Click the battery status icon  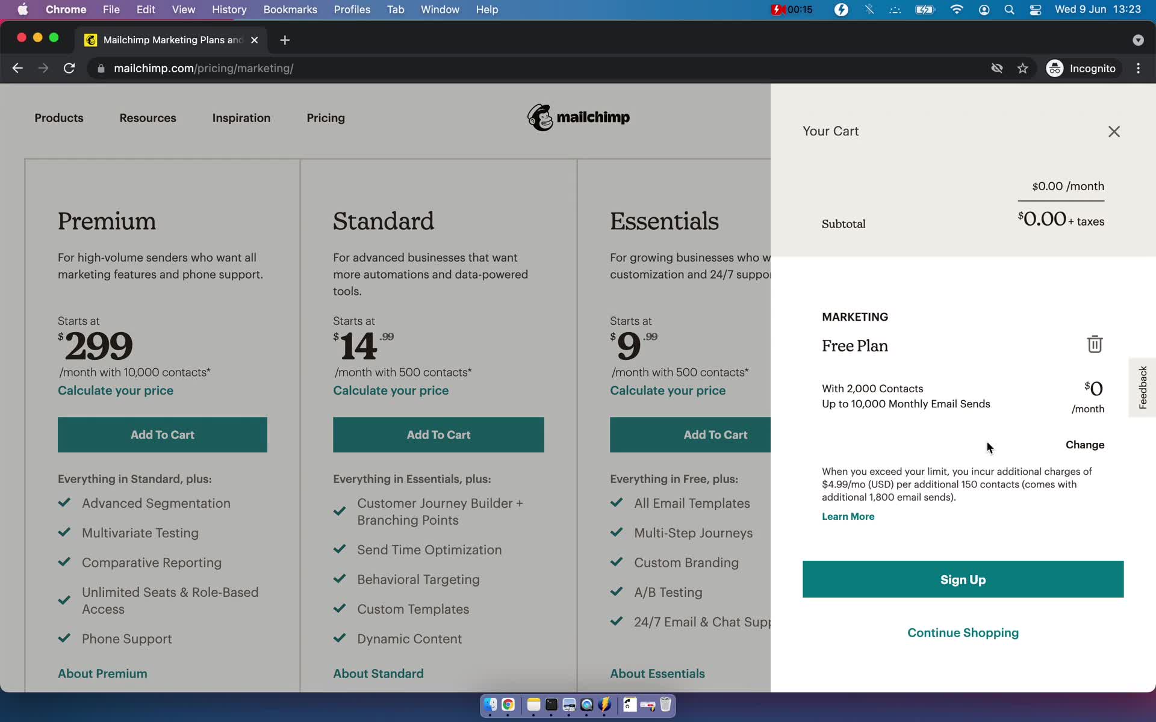coord(925,10)
